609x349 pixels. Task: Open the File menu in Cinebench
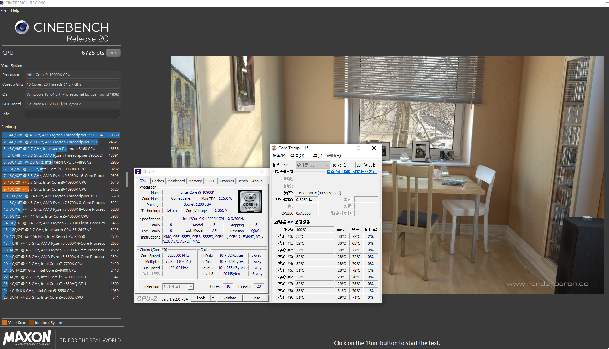click(3, 10)
